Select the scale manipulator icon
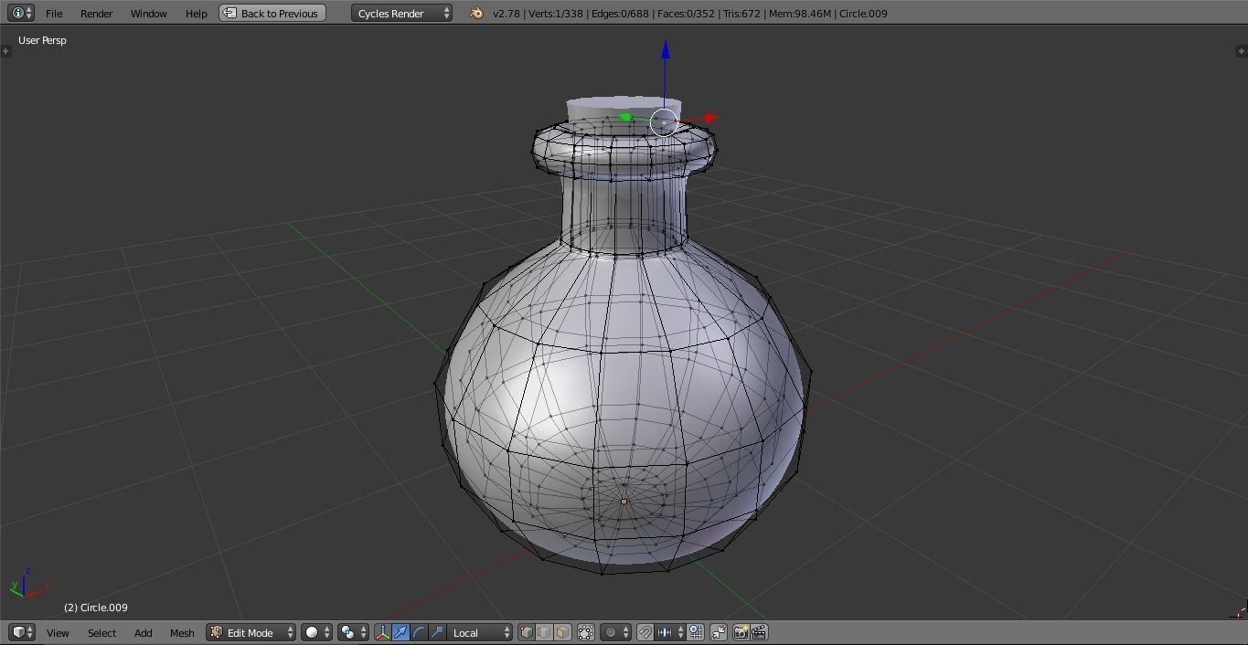The width and height of the screenshot is (1248, 645). tap(437, 632)
